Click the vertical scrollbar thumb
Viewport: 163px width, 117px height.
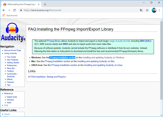pos(161,60)
